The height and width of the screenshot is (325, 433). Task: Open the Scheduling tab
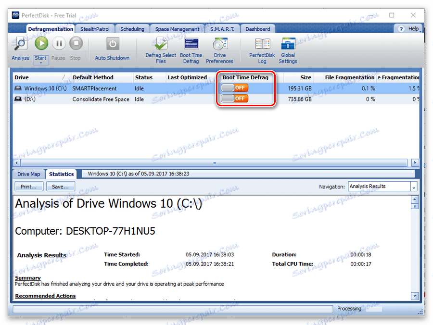pyautogui.click(x=132, y=29)
